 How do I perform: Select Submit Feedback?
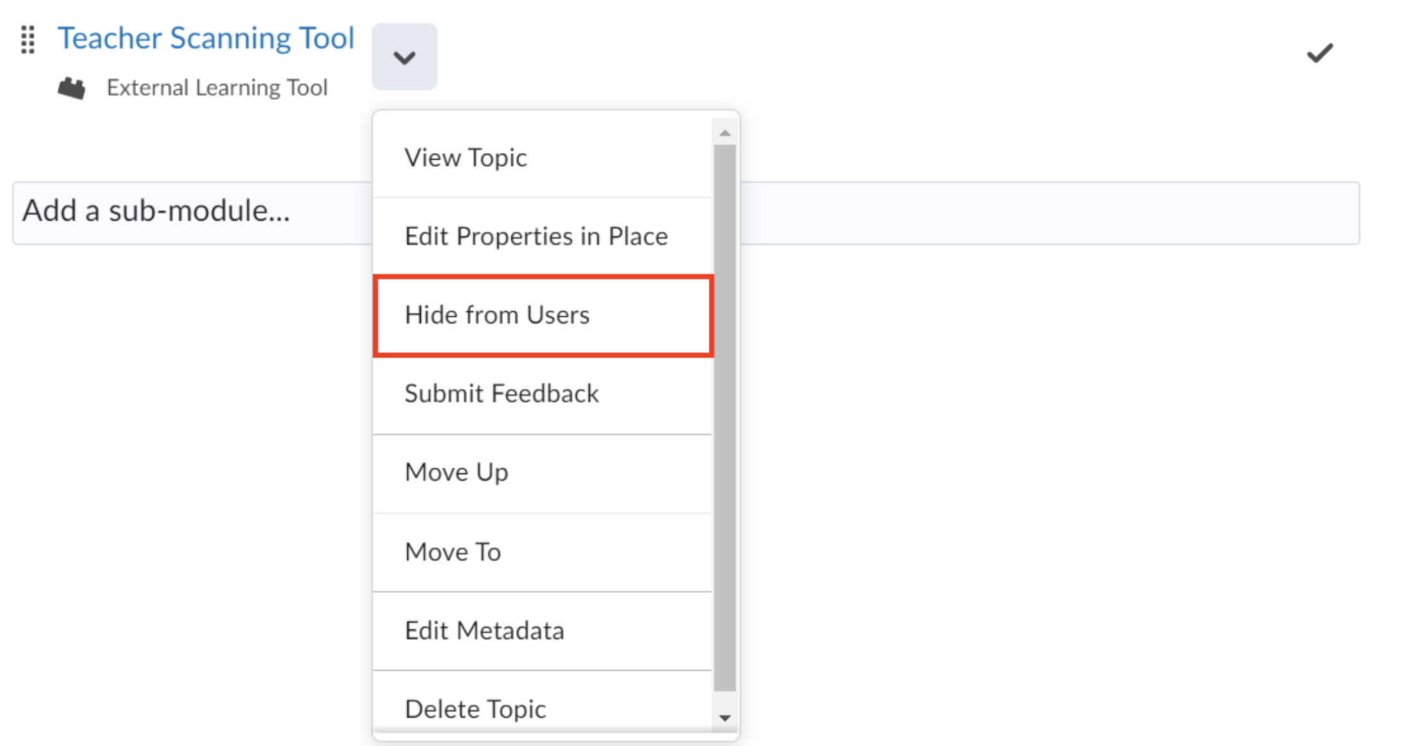point(502,394)
